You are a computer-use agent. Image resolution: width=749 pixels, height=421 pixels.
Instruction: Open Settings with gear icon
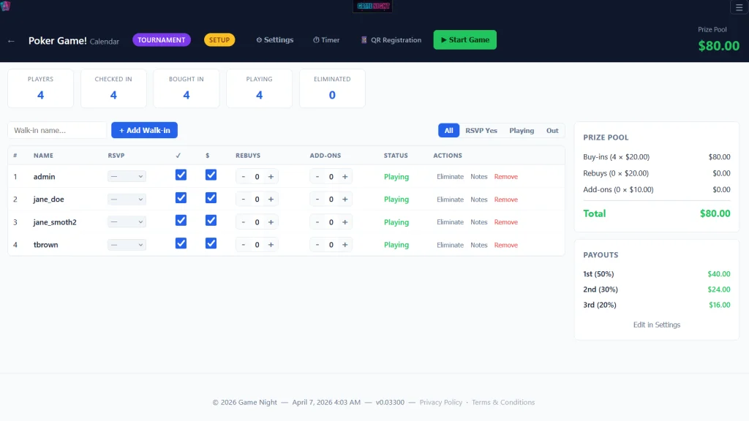coord(275,39)
